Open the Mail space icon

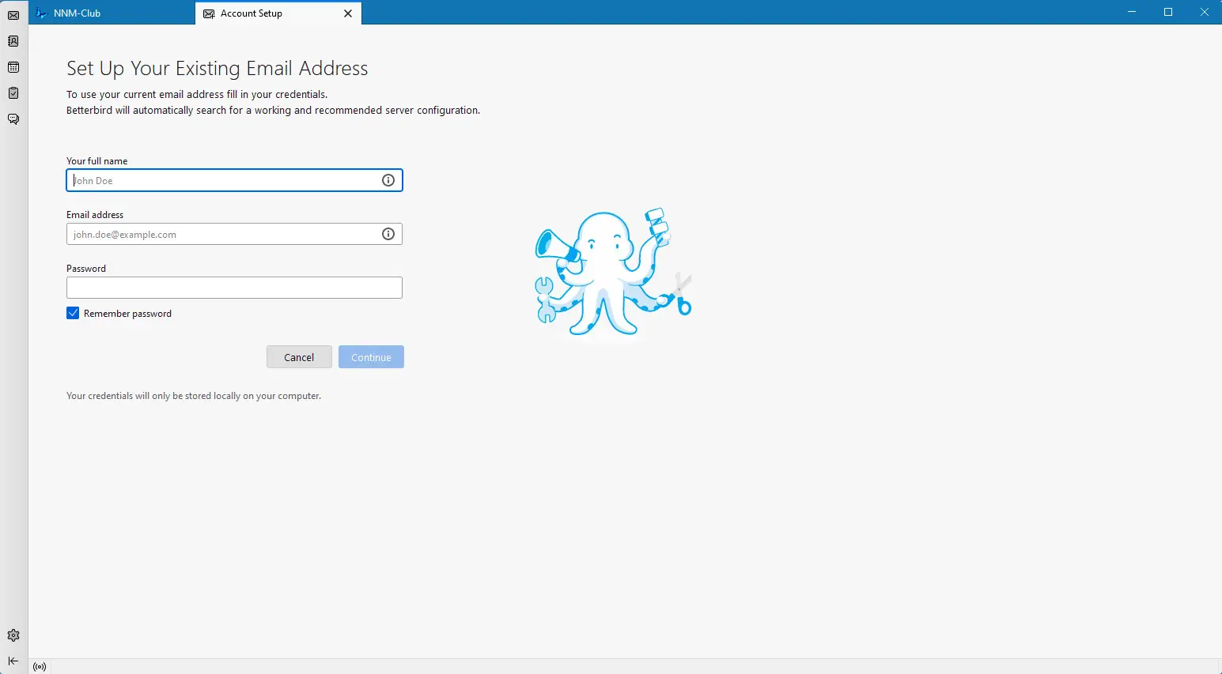coord(13,15)
